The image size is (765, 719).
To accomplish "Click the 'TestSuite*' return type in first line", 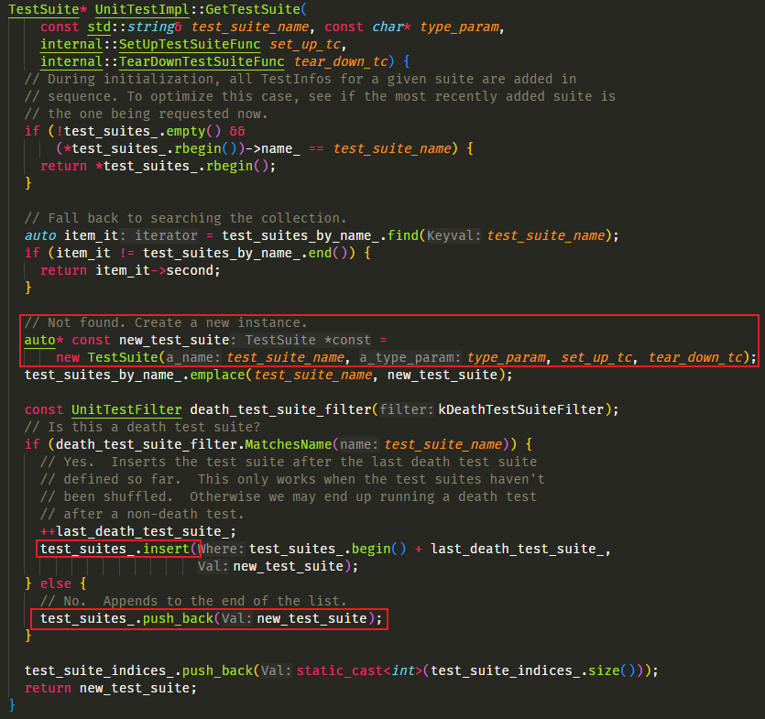I will 48,9.
